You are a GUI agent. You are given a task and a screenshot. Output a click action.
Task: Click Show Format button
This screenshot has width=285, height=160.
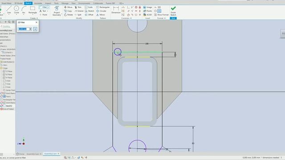tap(161, 15)
